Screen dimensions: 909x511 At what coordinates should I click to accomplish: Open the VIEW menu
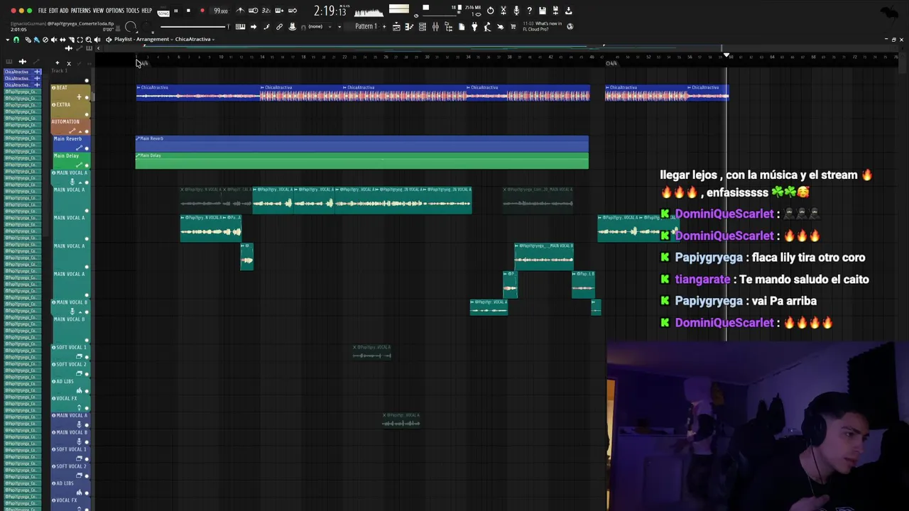(98, 11)
